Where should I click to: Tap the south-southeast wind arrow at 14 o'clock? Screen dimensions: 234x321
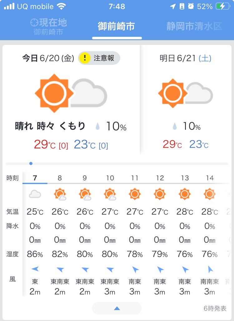pos(210,270)
